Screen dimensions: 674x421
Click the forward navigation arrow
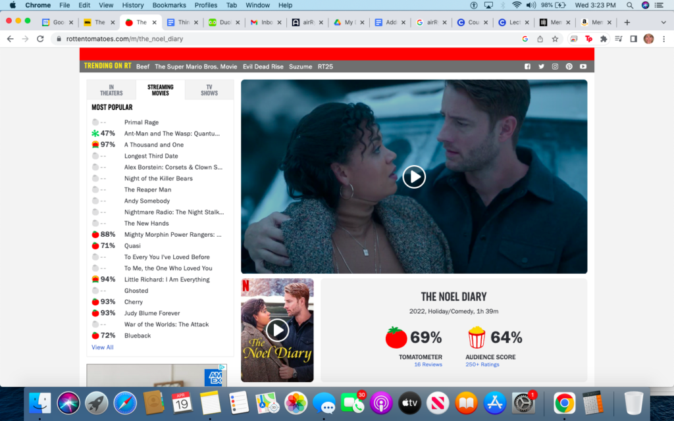pyautogui.click(x=26, y=39)
